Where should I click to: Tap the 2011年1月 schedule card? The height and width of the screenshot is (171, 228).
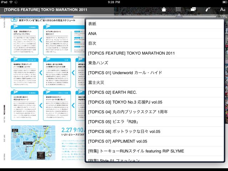click(25, 73)
